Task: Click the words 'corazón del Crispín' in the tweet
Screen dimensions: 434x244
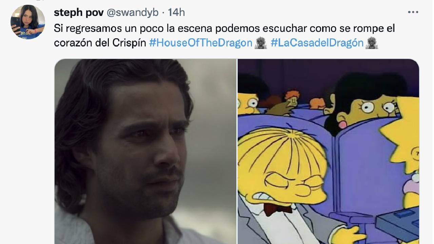Action: click(100, 43)
